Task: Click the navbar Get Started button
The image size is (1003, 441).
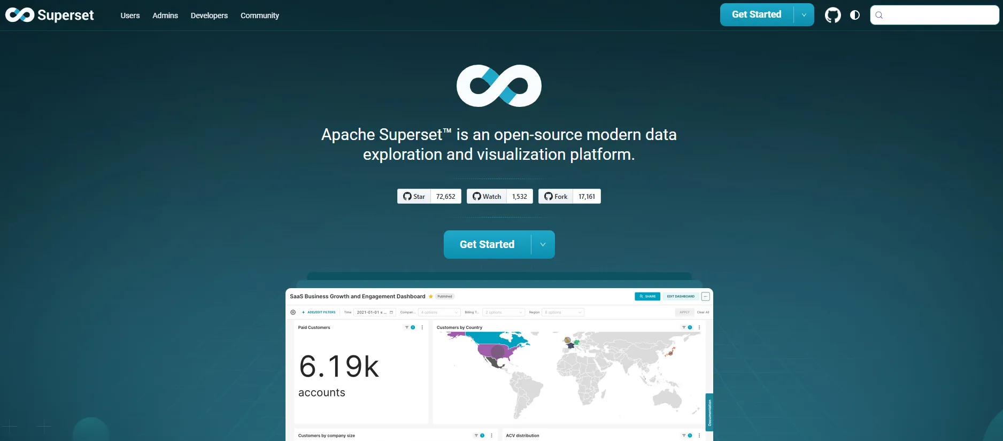Action: point(757,15)
